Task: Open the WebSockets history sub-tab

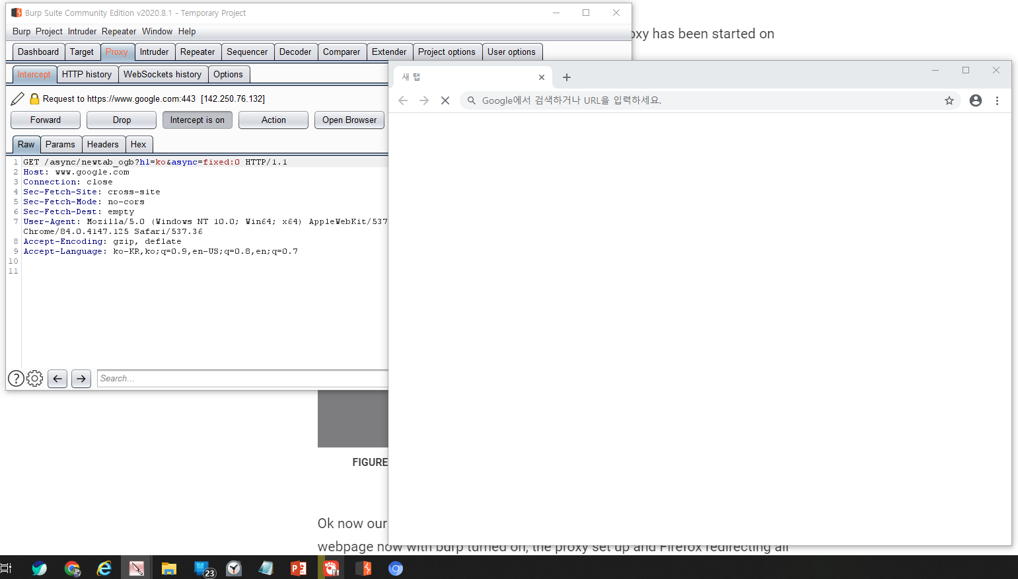Action: point(163,74)
